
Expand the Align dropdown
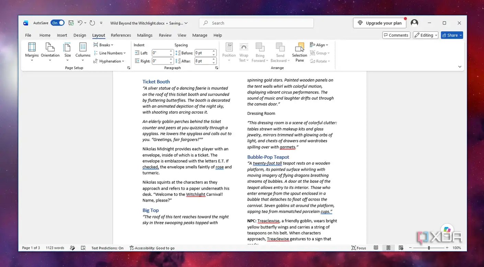pos(319,45)
